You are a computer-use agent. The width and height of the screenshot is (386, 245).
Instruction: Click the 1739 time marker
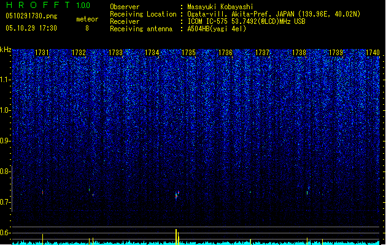click(336, 53)
